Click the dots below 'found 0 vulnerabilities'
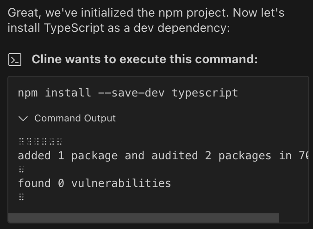313x229 pixels. (x=21, y=197)
